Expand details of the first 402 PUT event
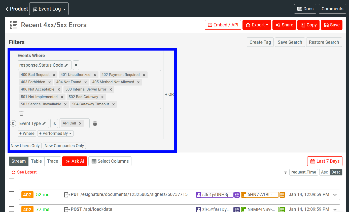Image resolution: width=349 pixels, height=212 pixels. pos(335,194)
